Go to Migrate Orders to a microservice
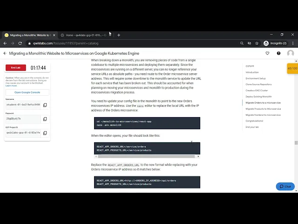The width and height of the screenshot is (298, 224). coord(263,103)
